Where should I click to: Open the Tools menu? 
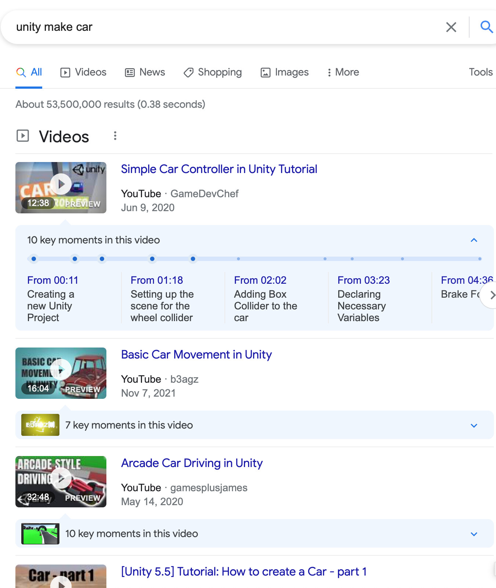pos(481,72)
